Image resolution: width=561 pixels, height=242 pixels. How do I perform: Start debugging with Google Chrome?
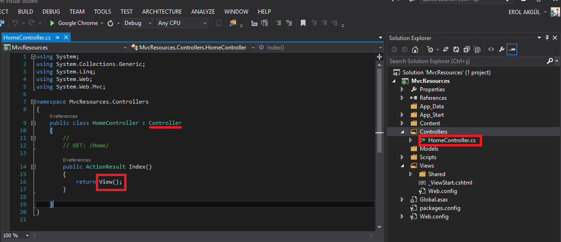74,23
